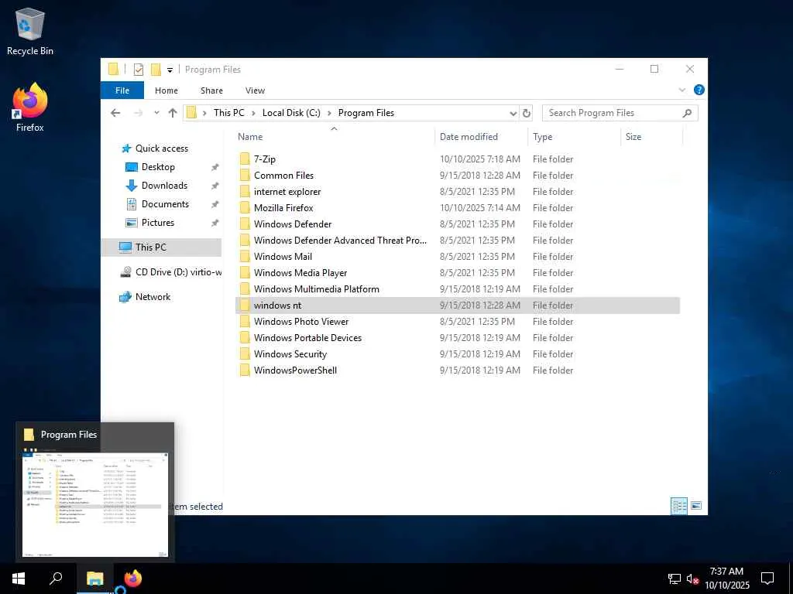Select Network in the navigation pane
This screenshot has width=793, height=594.
tap(153, 297)
